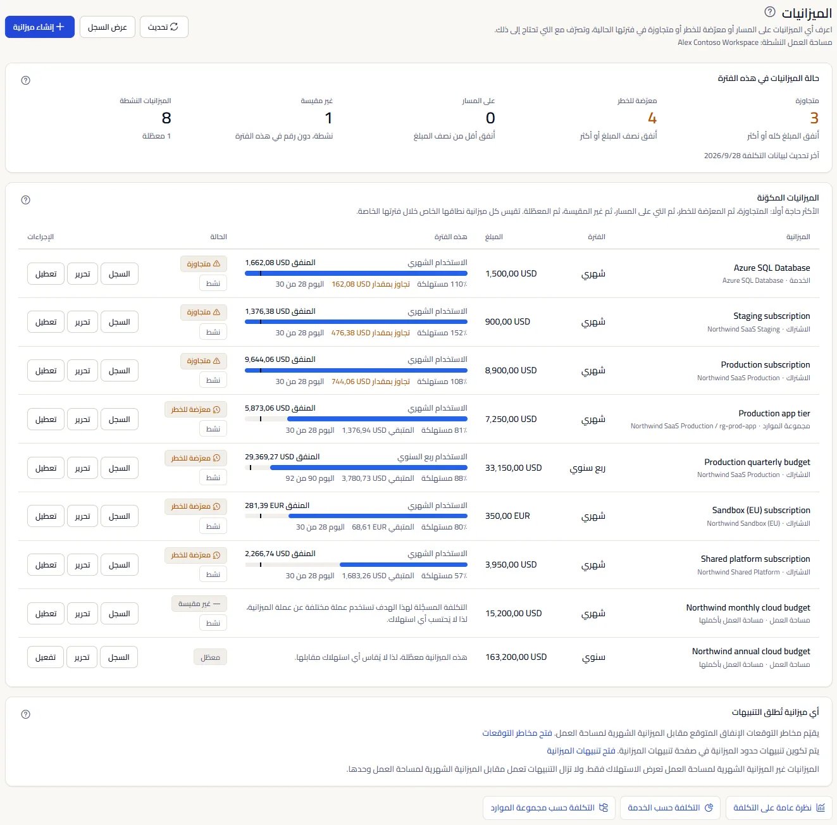Click the amount 8,900,00 USD
Viewport: 837px width, 825px height.
[511, 370]
